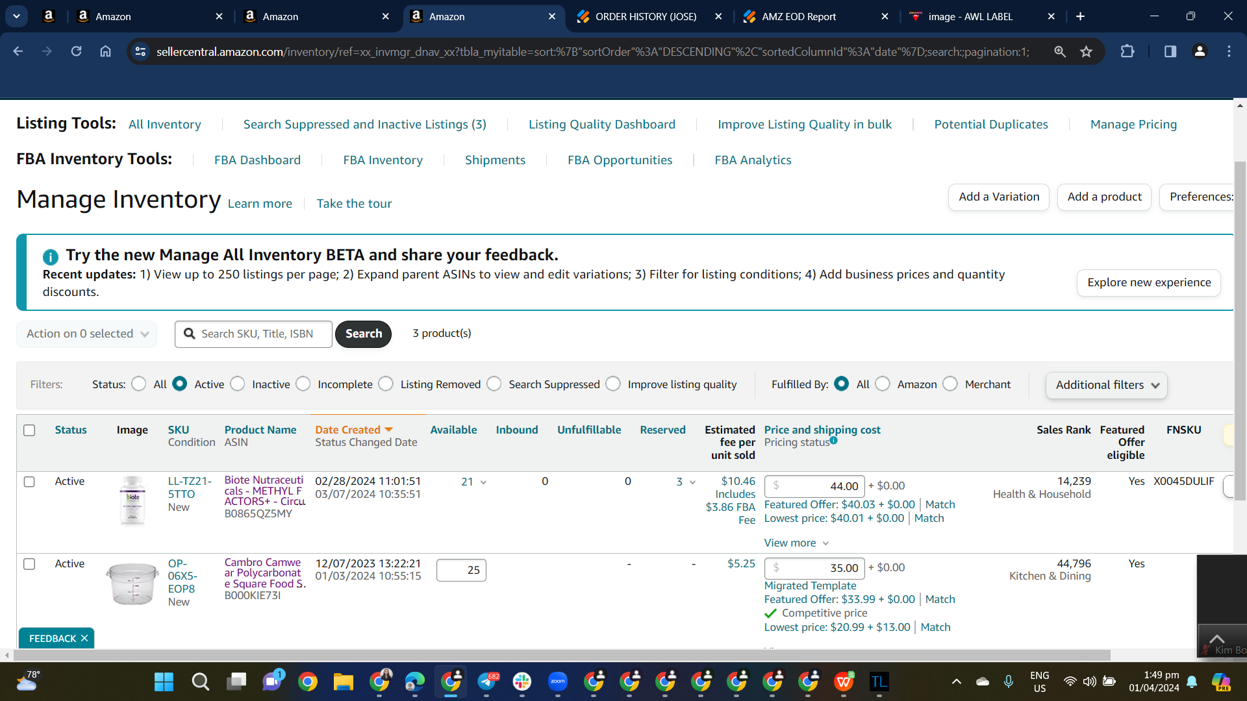Launch Zoom from the taskbar
Image resolution: width=1247 pixels, height=701 pixels.
tap(557, 682)
